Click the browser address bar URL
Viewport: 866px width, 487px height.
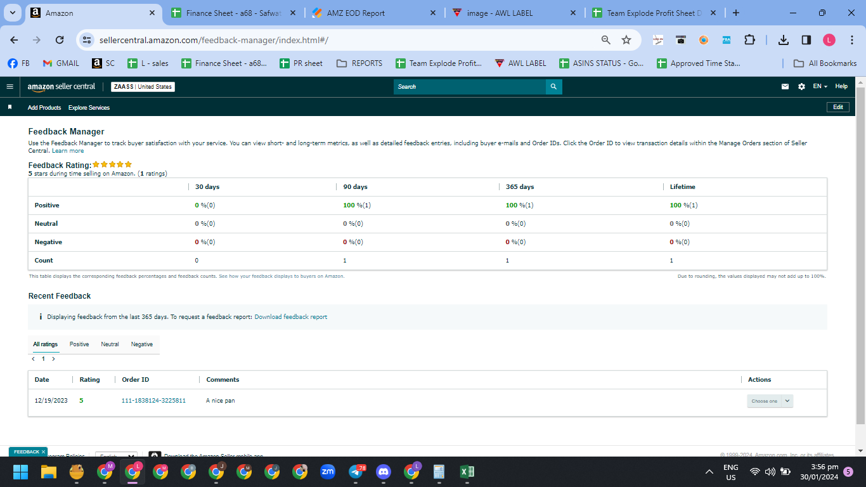coord(214,40)
